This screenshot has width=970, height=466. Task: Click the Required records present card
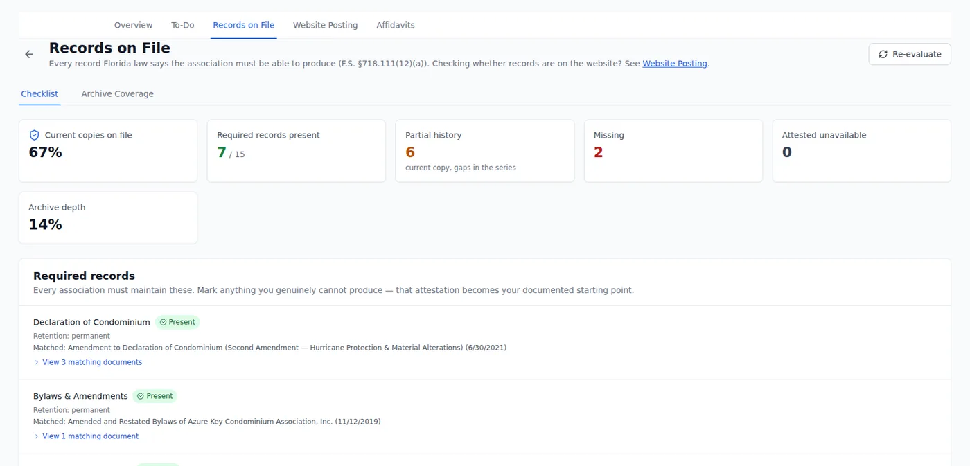[x=297, y=151]
